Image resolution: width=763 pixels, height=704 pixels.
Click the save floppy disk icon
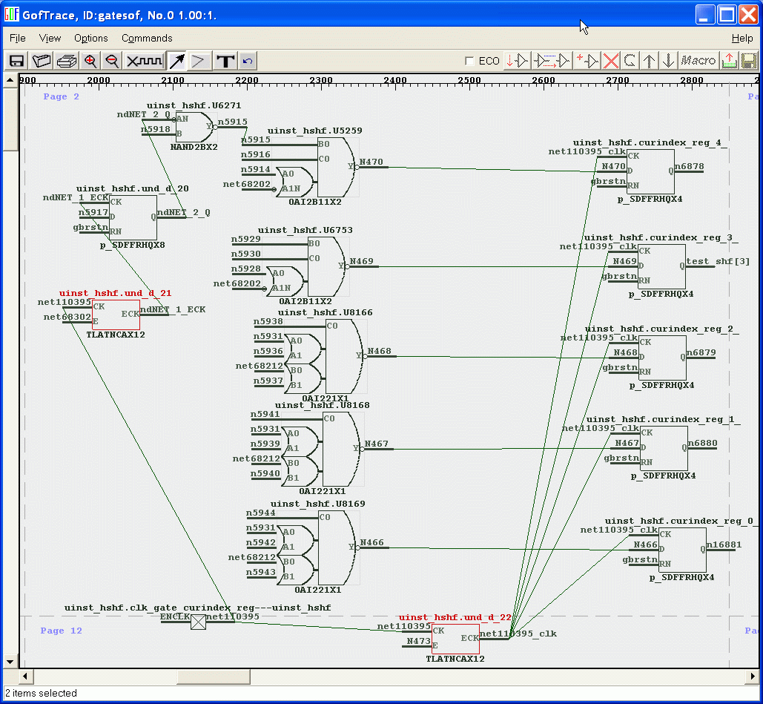pyautogui.click(x=16, y=61)
